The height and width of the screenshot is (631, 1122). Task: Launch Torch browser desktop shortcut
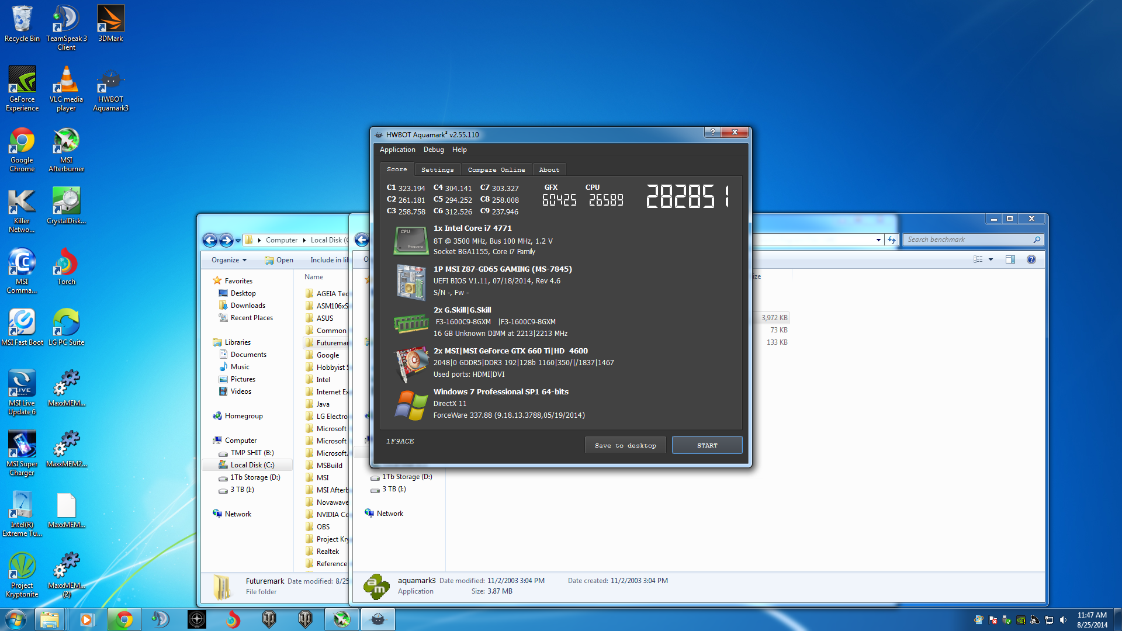coord(66,266)
